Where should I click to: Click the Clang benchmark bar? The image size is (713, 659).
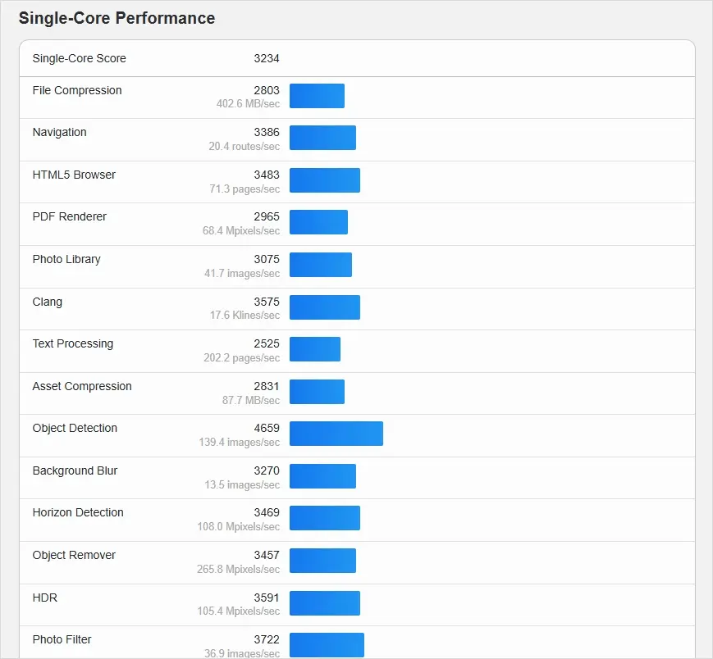[324, 307]
